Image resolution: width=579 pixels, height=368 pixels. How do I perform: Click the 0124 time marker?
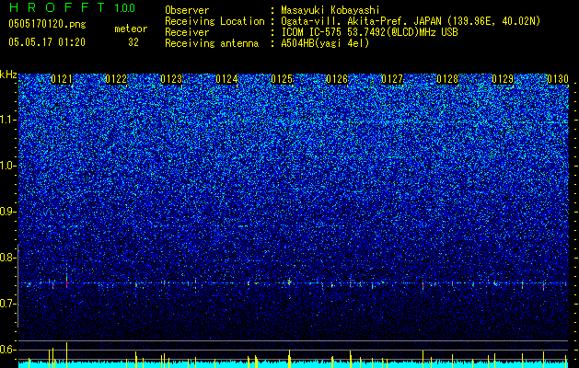click(x=226, y=79)
